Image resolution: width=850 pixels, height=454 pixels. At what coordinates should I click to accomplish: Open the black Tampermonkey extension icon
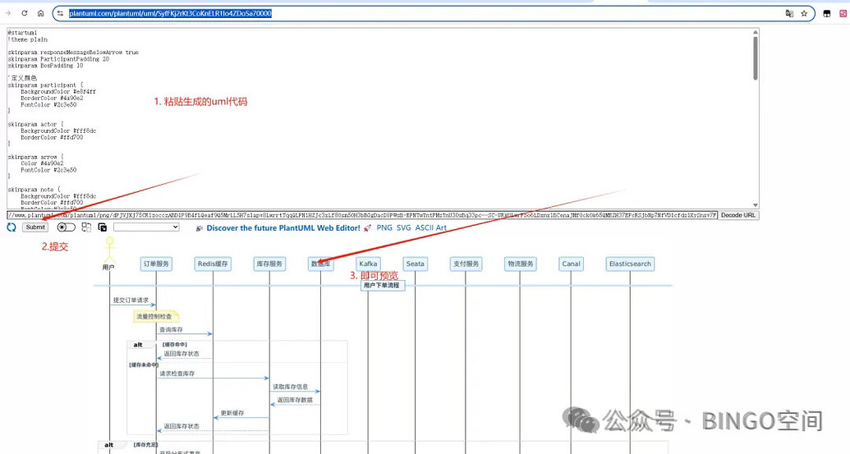pos(827,13)
